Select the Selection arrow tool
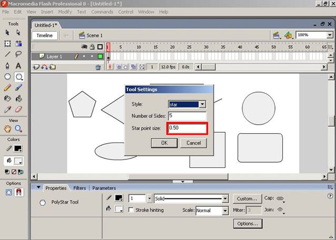The image size is (336, 240). pos(7,32)
